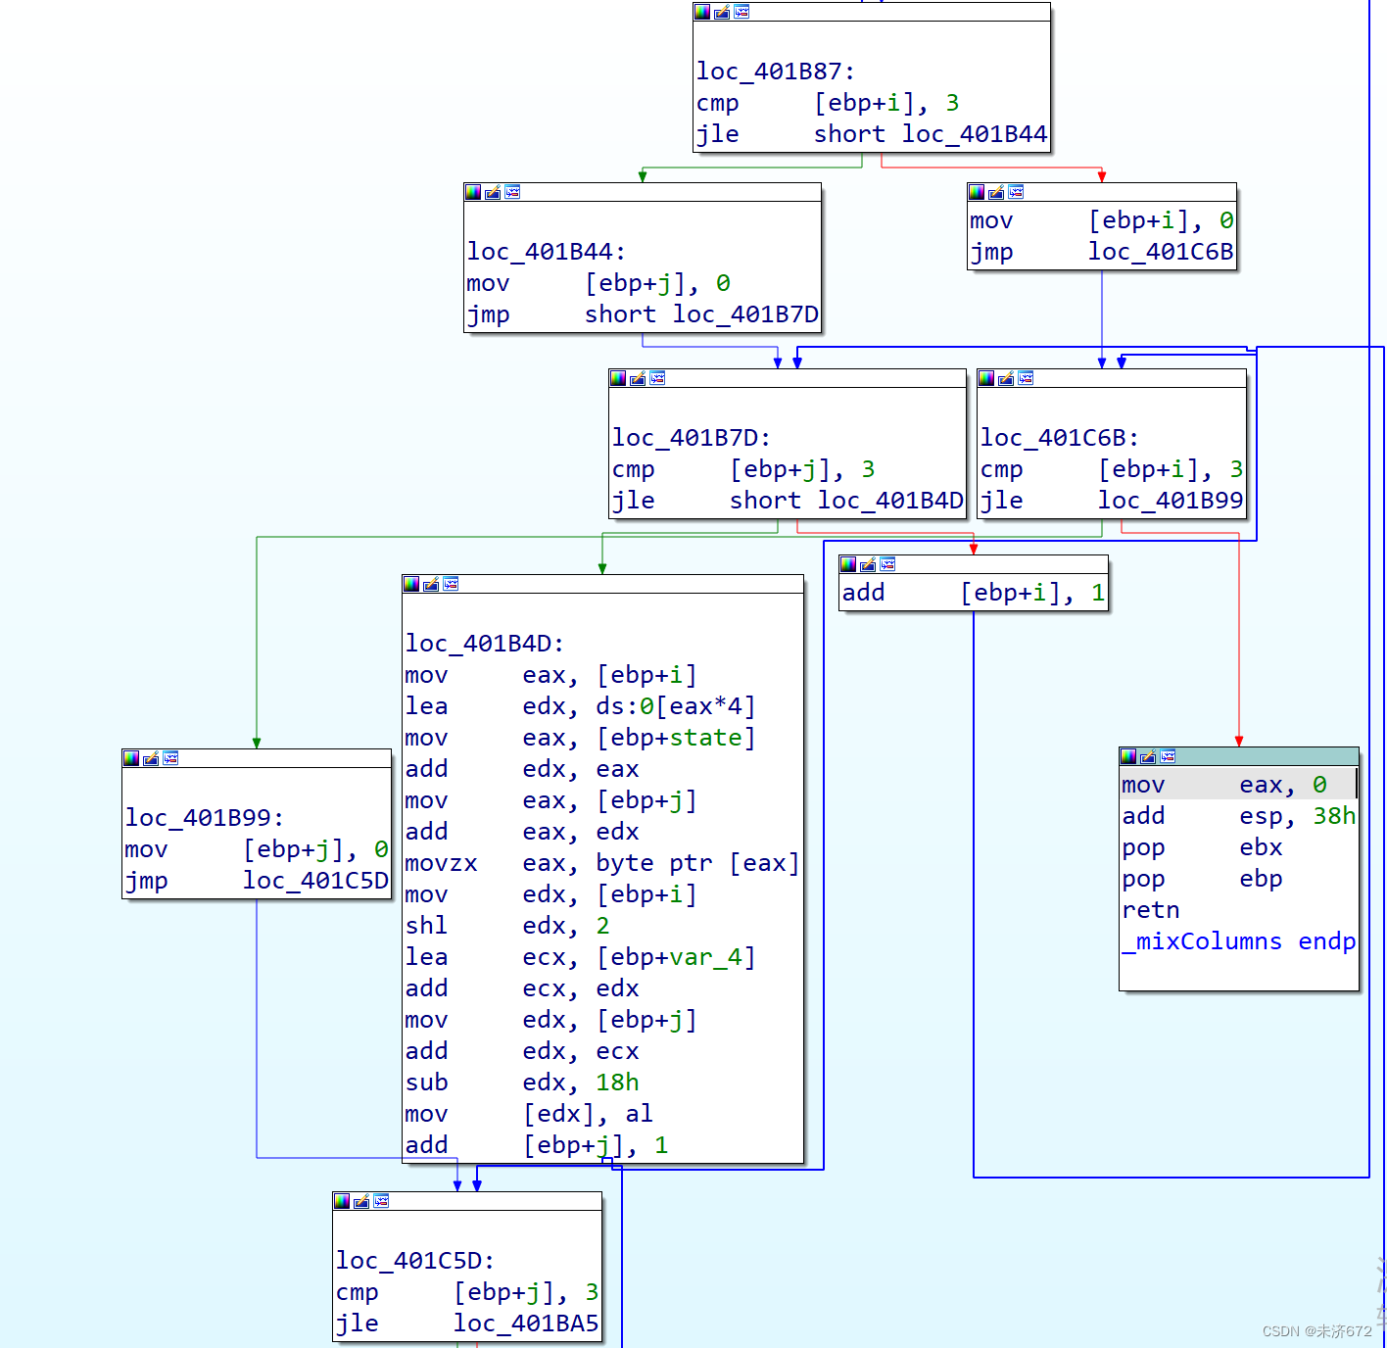Click the pencil edit icon on loc_401B44 block
Image resolution: width=1387 pixels, height=1348 pixels.
pyautogui.click(x=493, y=192)
